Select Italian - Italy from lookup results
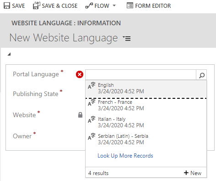Screen dimensions: 216x181 146,122
